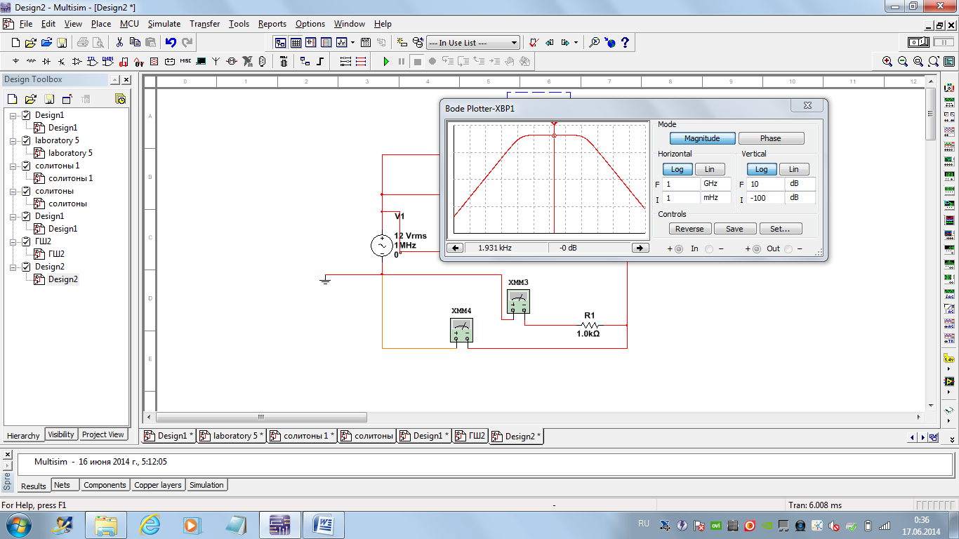
Task: Run electrical rules check icon
Action: pyautogui.click(x=533, y=43)
